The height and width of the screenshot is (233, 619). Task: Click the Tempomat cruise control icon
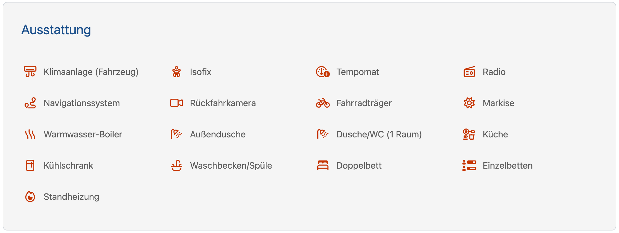pos(323,72)
